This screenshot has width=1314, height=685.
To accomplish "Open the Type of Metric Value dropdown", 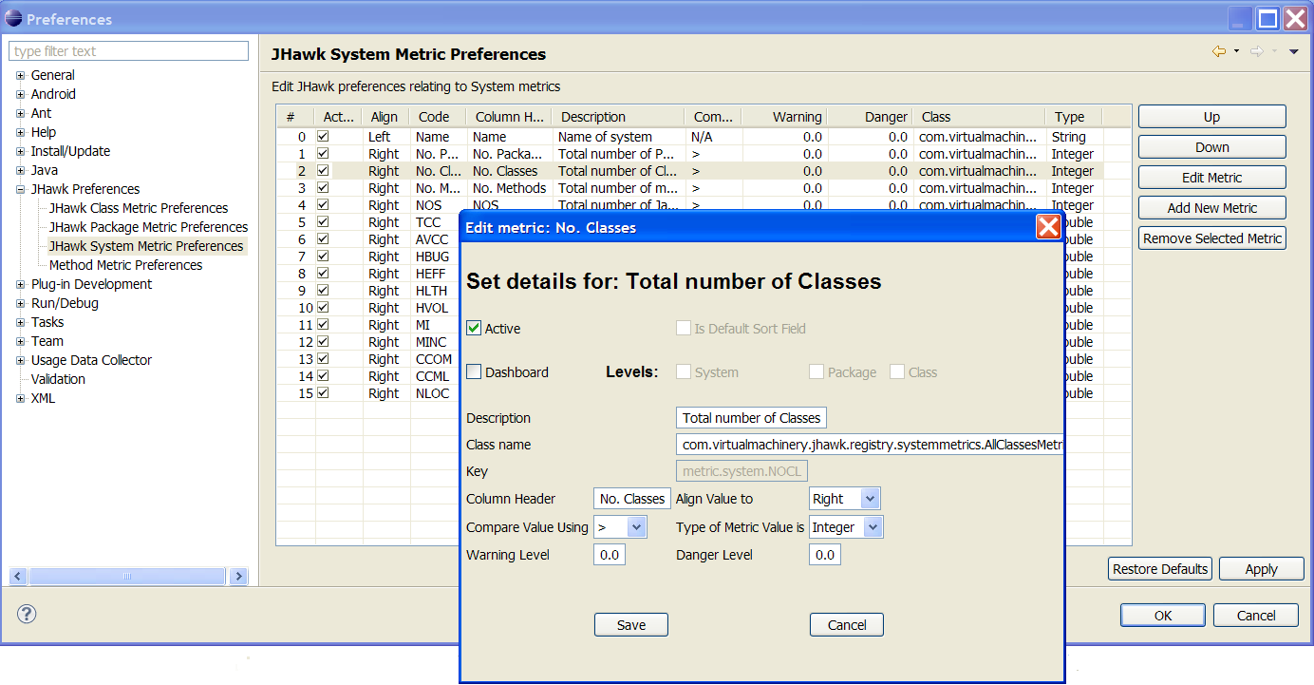I will 873,527.
